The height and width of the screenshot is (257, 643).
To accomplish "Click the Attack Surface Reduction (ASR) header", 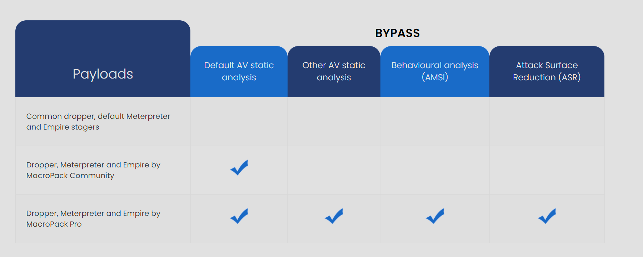I will [x=547, y=71].
